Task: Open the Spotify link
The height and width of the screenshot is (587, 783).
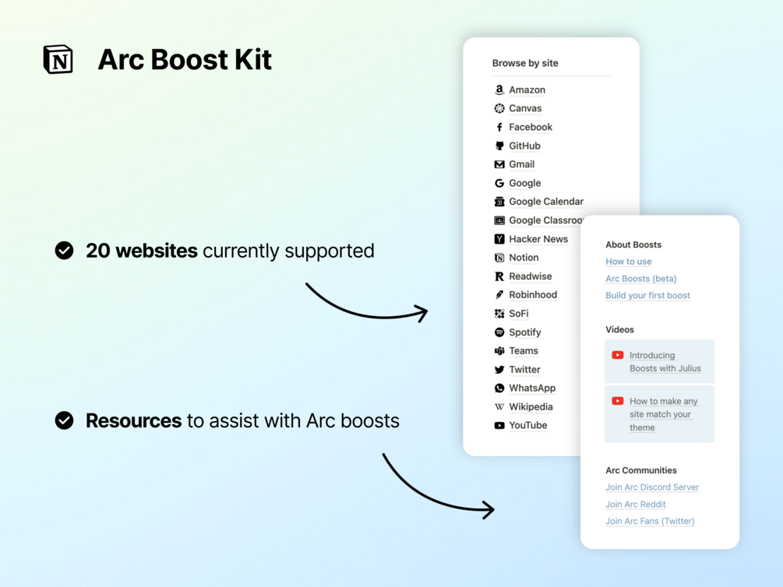Action: (525, 332)
